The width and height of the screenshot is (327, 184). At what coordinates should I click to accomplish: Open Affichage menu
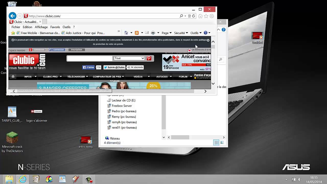[41, 27]
